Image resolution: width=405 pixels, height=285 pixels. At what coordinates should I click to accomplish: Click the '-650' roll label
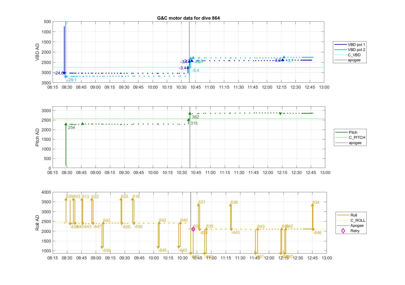138,227
